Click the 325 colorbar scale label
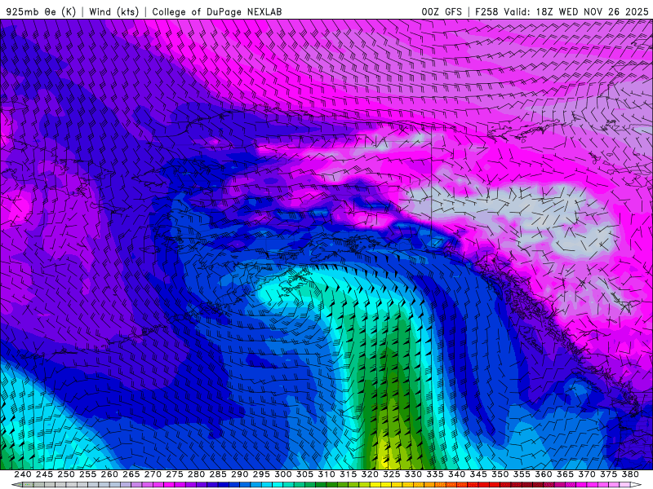 [x=391, y=474]
